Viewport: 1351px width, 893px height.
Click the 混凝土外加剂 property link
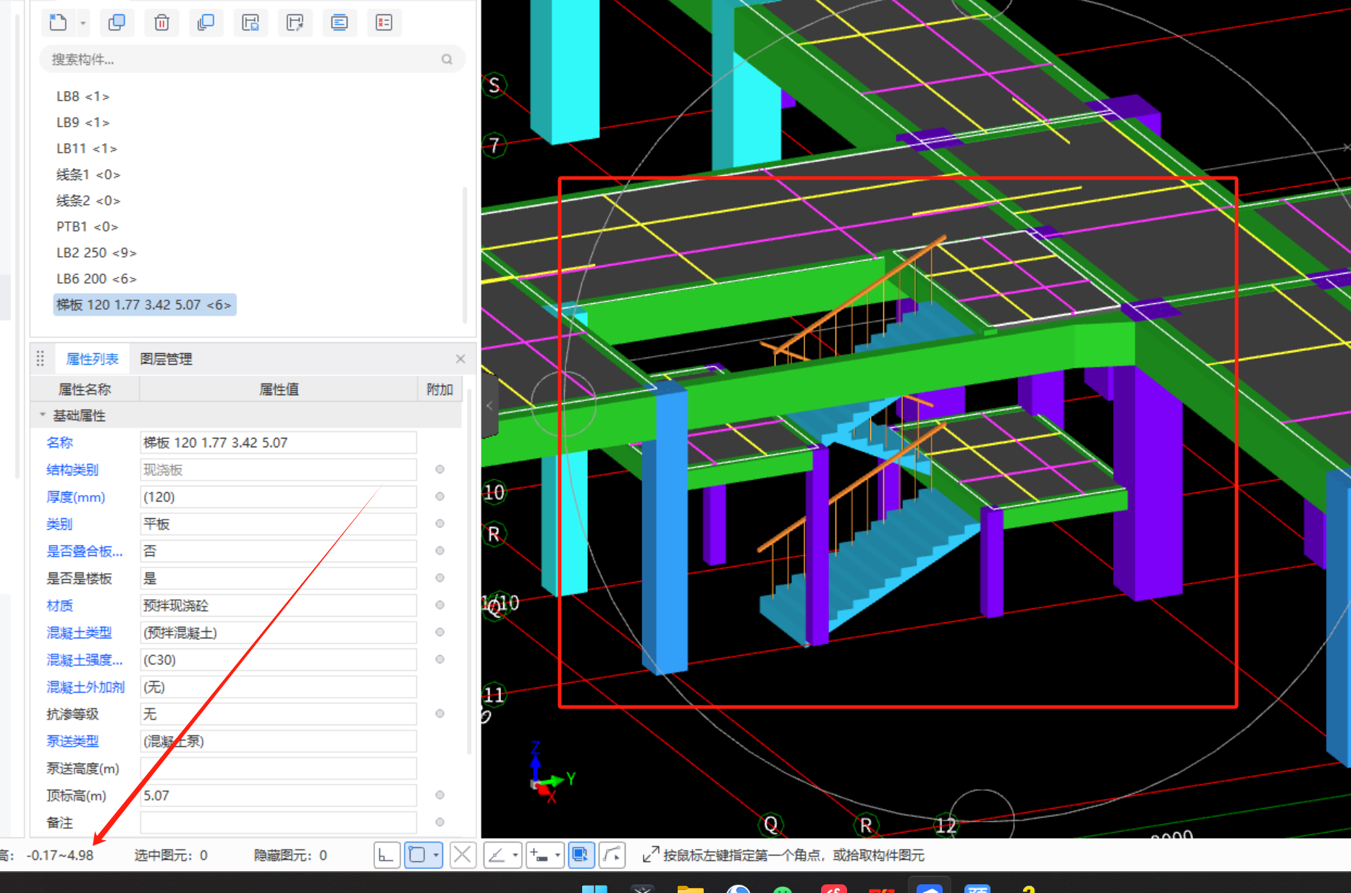tap(85, 687)
